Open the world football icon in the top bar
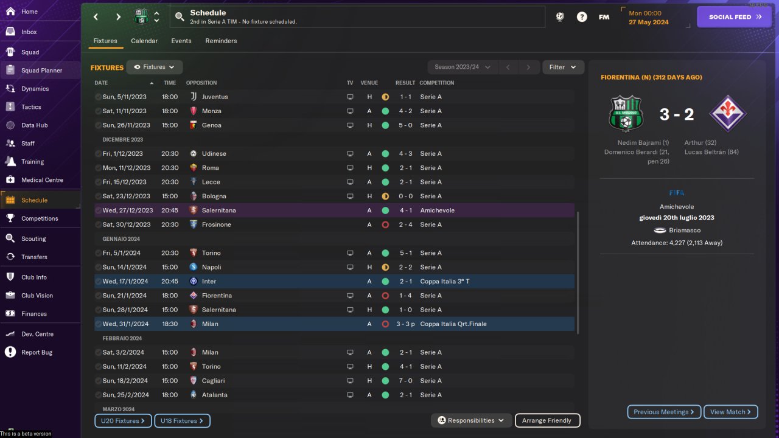This screenshot has width=779, height=438. [560, 17]
